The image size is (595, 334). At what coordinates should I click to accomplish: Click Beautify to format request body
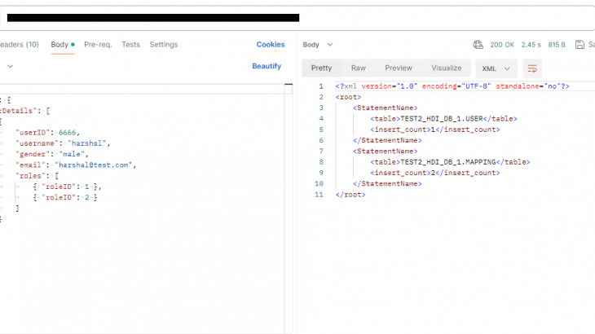click(x=267, y=66)
